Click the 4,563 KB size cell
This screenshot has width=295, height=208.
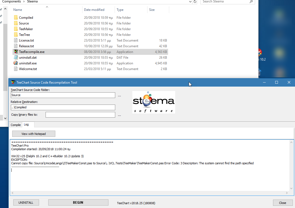click(161, 52)
